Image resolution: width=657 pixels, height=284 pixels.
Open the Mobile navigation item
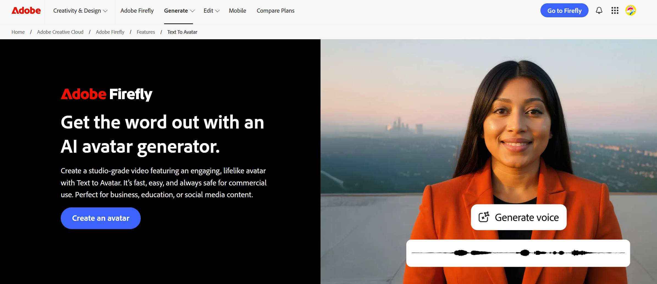(238, 10)
